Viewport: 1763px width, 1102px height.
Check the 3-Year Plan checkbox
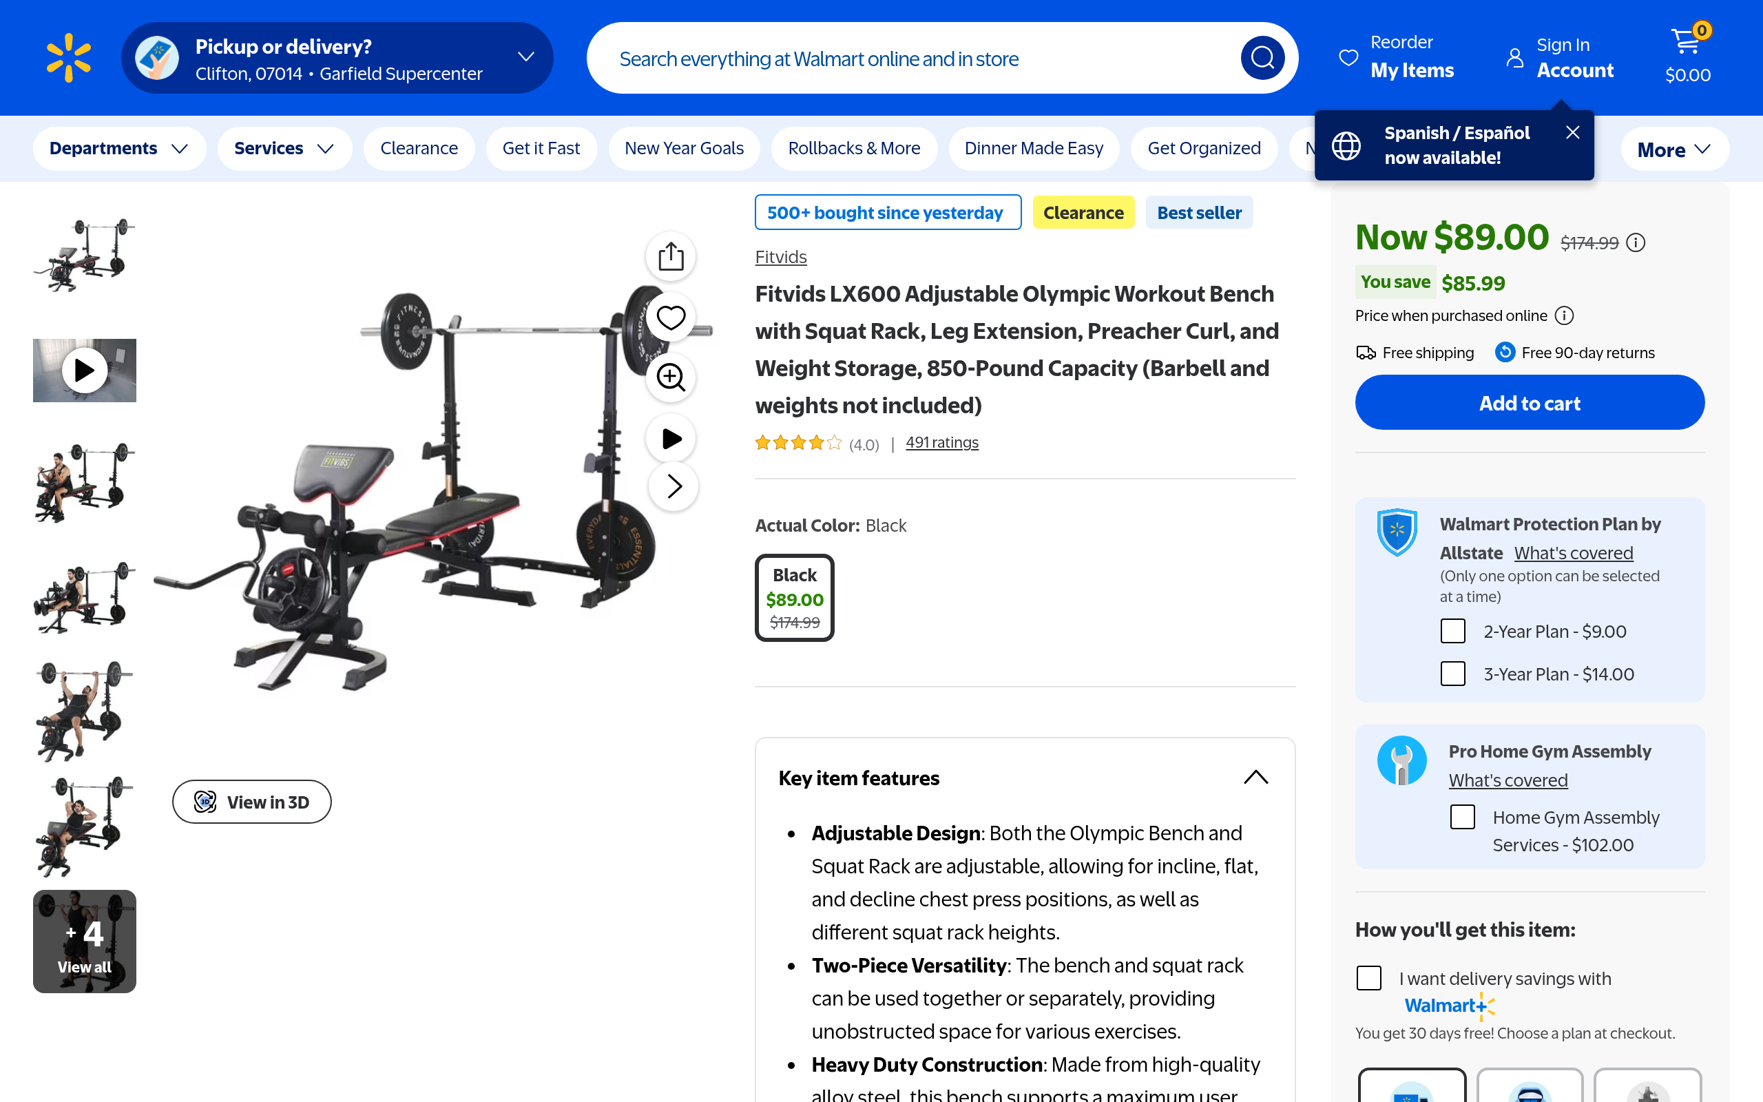(1452, 674)
